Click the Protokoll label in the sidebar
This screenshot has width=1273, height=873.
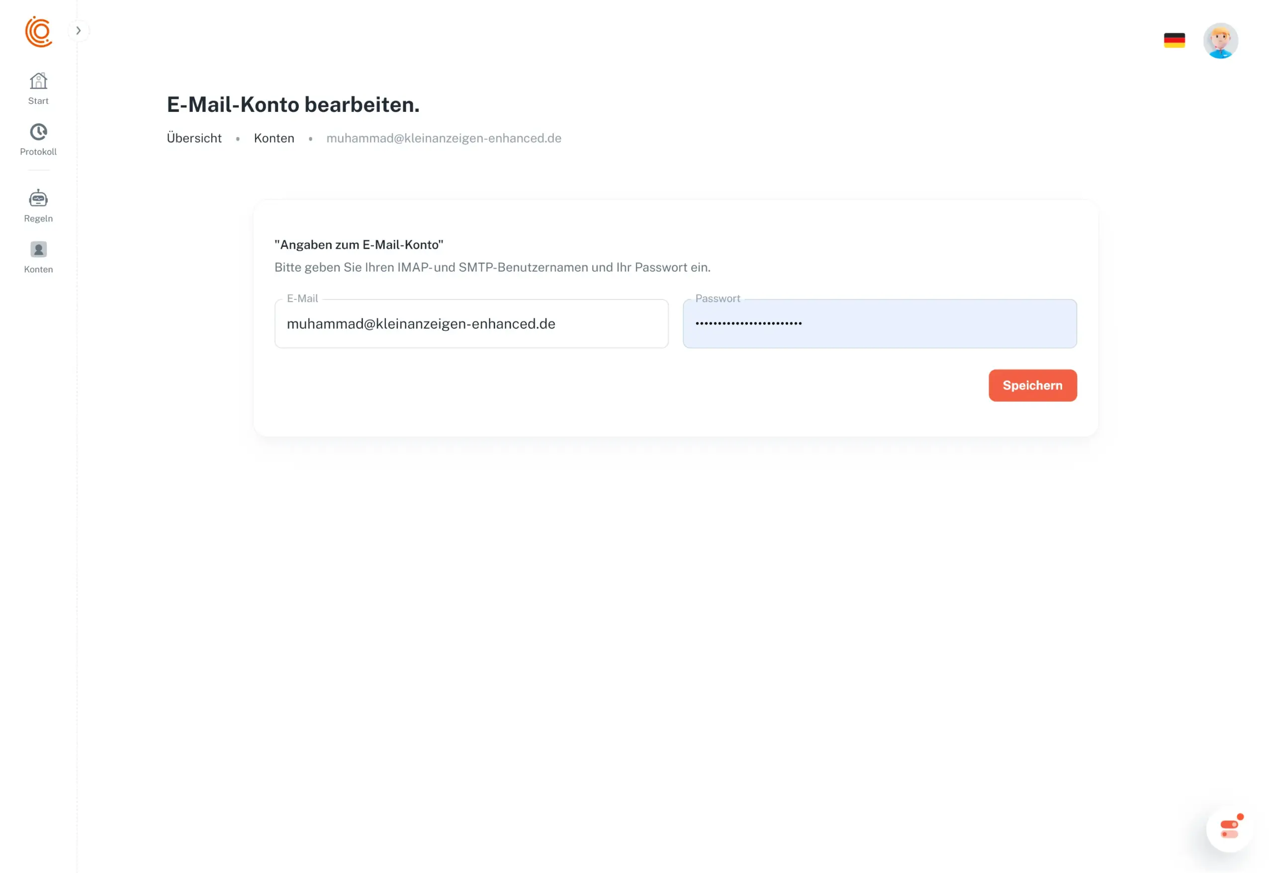coord(38,152)
